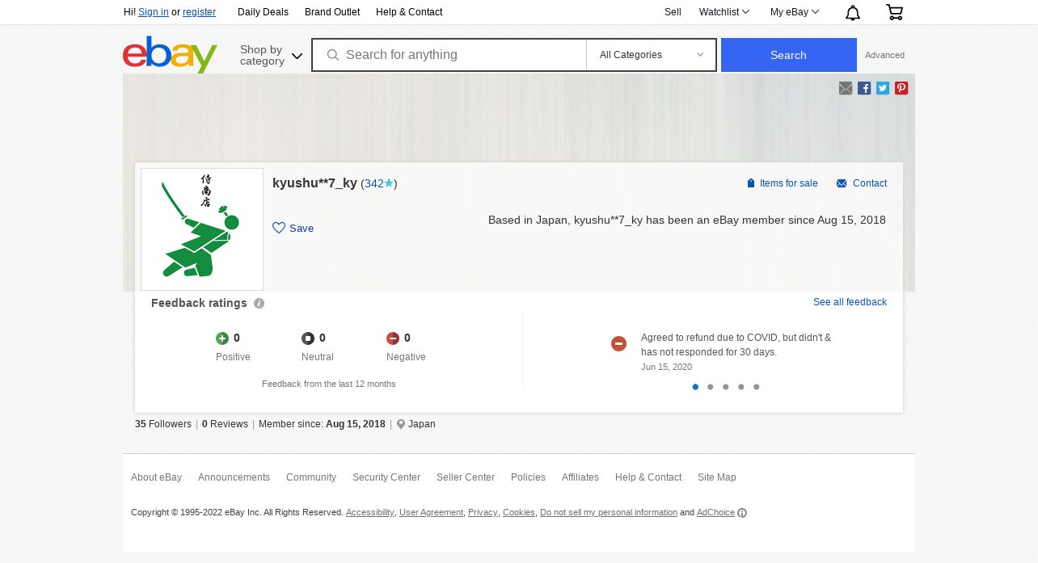Click the Japan location pin icon
1038x563 pixels.
pyautogui.click(x=401, y=424)
